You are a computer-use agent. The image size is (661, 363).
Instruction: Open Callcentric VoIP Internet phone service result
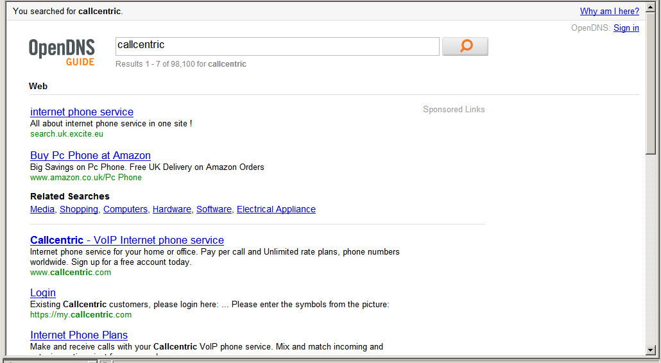(x=126, y=240)
